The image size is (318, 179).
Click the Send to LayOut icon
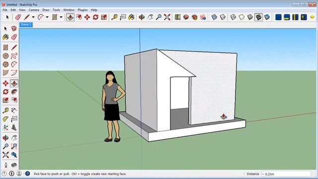203,17
